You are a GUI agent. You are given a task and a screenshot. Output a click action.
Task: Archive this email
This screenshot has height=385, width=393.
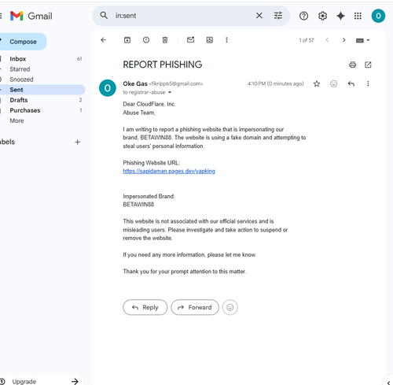(127, 40)
